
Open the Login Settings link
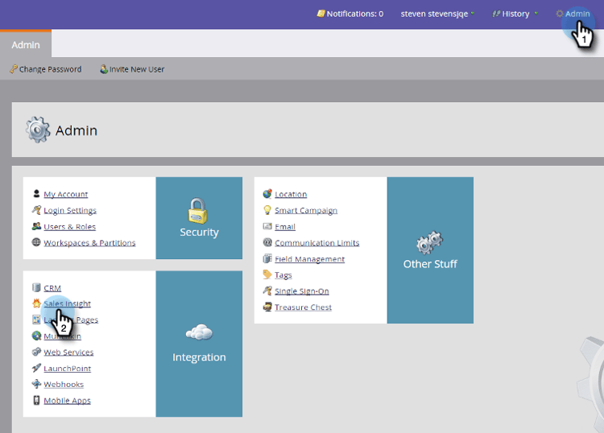pyautogui.click(x=70, y=211)
